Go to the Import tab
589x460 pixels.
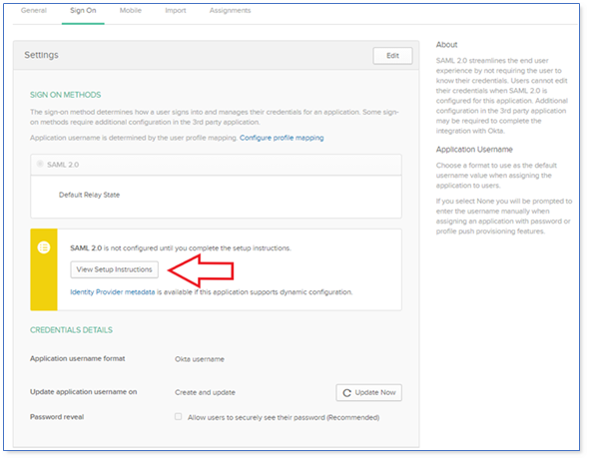[176, 11]
